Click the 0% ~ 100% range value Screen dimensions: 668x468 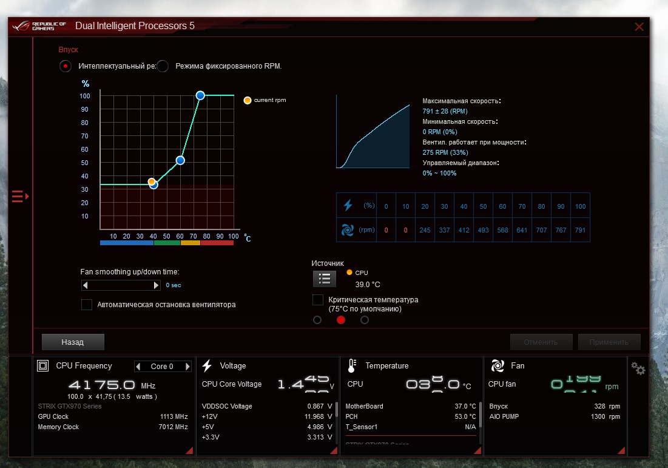(x=439, y=173)
